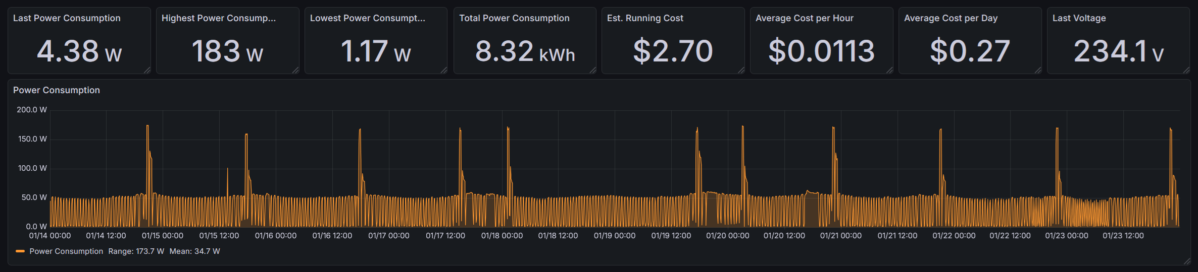Click resize handle of Highest Power Consumption panel
The image size is (1198, 272).
coord(296,71)
